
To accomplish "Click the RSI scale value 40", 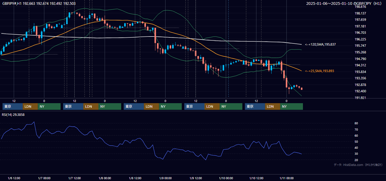I will click(x=356, y=148).
